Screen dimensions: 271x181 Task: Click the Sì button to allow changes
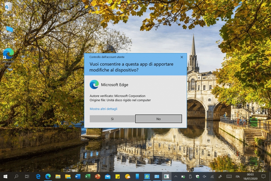(112, 119)
